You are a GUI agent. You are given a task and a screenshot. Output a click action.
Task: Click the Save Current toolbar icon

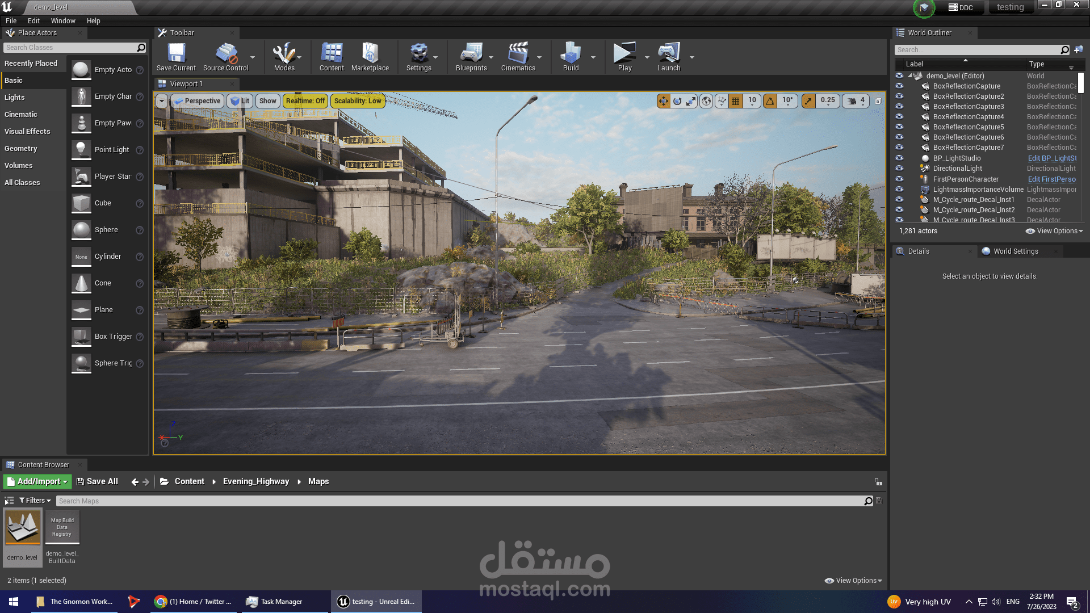pyautogui.click(x=176, y=56)
